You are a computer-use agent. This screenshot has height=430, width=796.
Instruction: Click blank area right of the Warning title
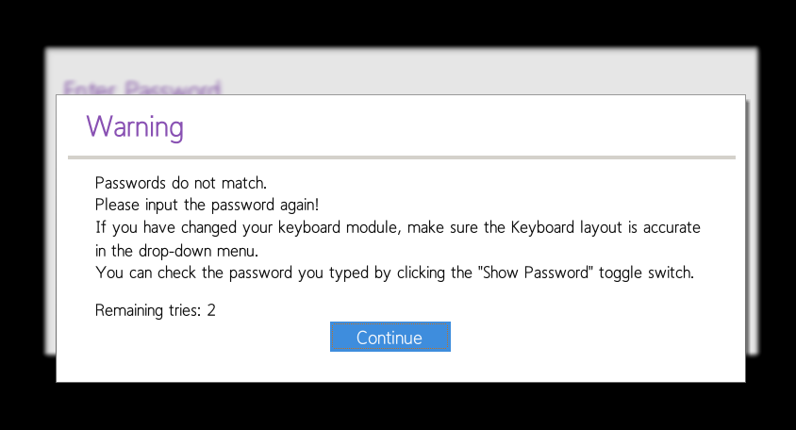[x=472, y=126]
